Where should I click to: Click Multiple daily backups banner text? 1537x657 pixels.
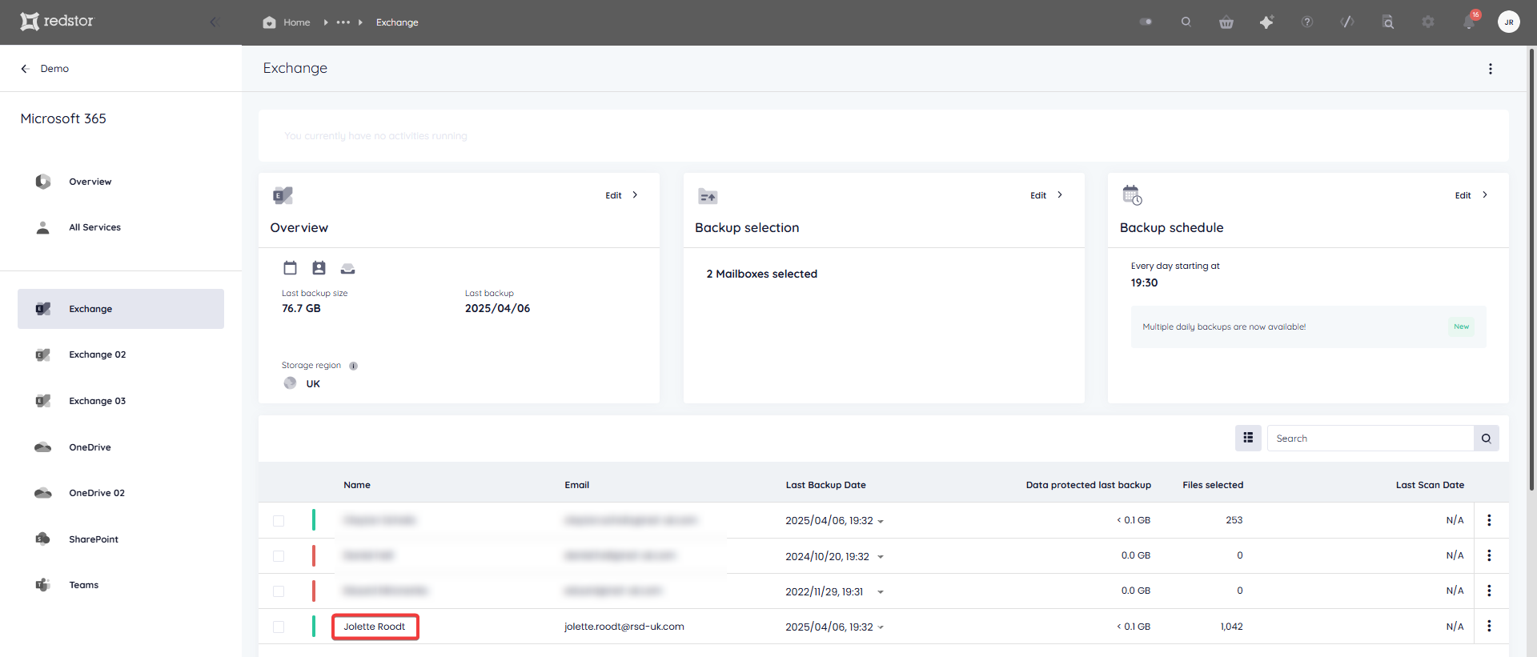[1224, 326]
